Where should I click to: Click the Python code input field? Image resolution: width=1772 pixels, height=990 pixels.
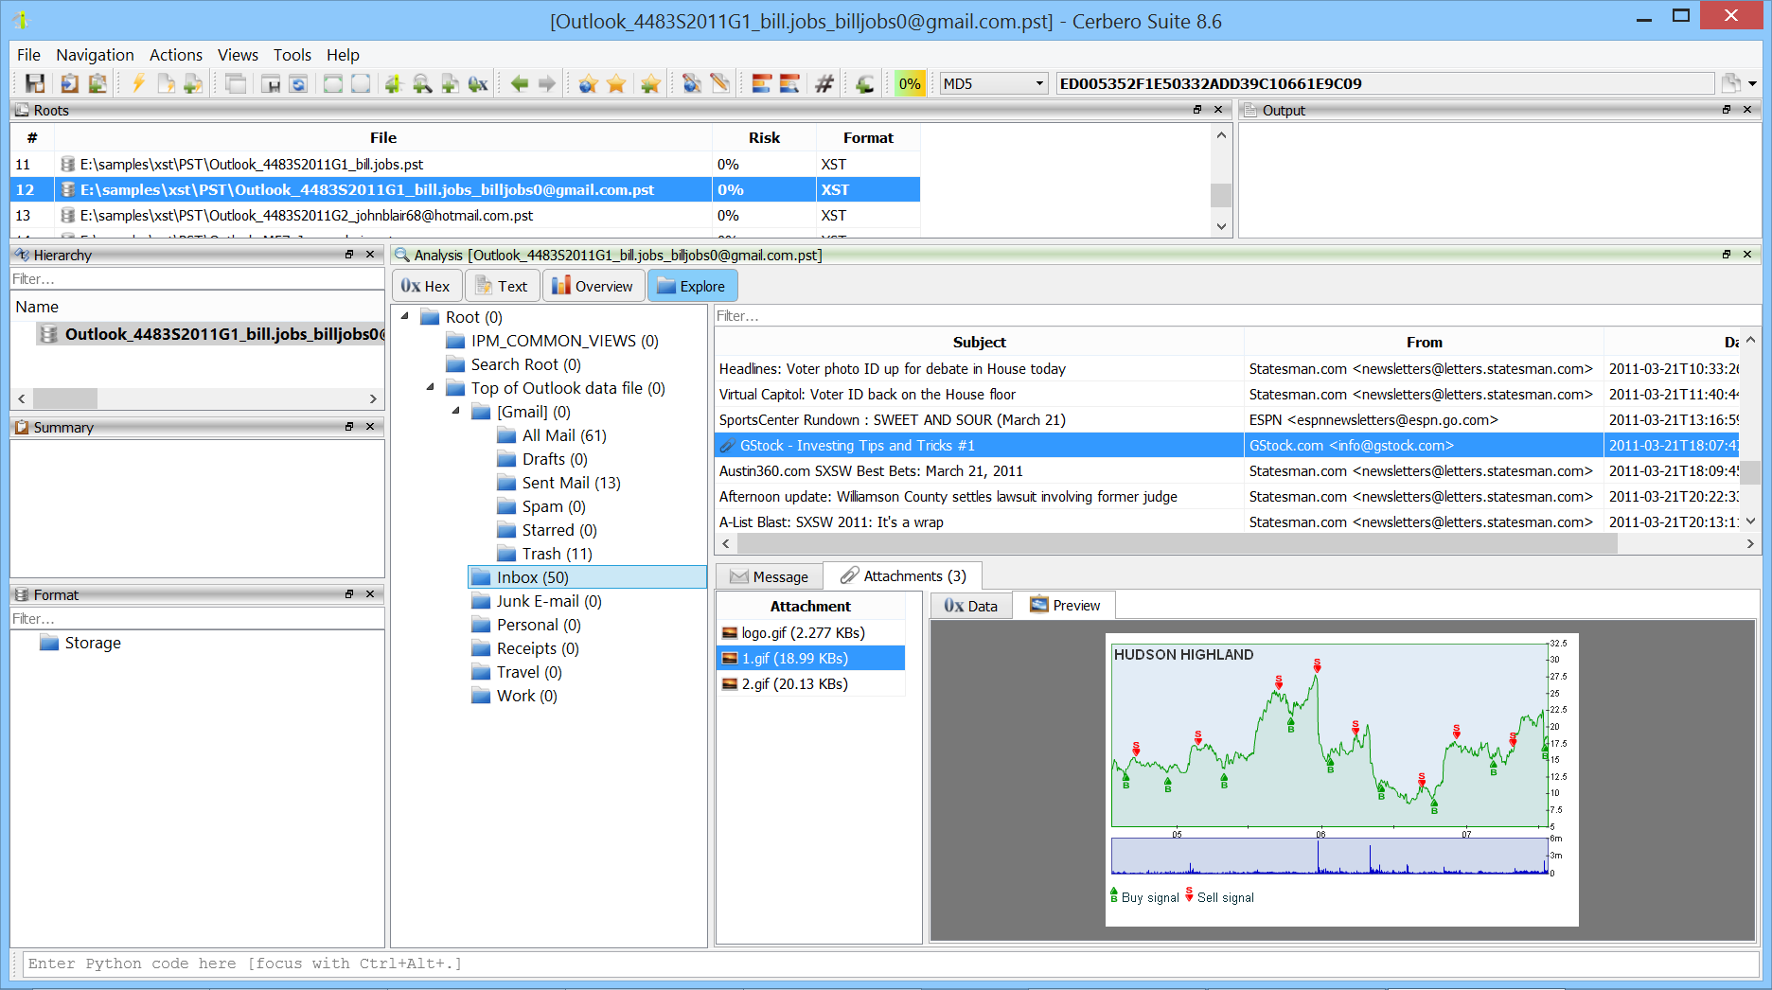coord(890,963)
